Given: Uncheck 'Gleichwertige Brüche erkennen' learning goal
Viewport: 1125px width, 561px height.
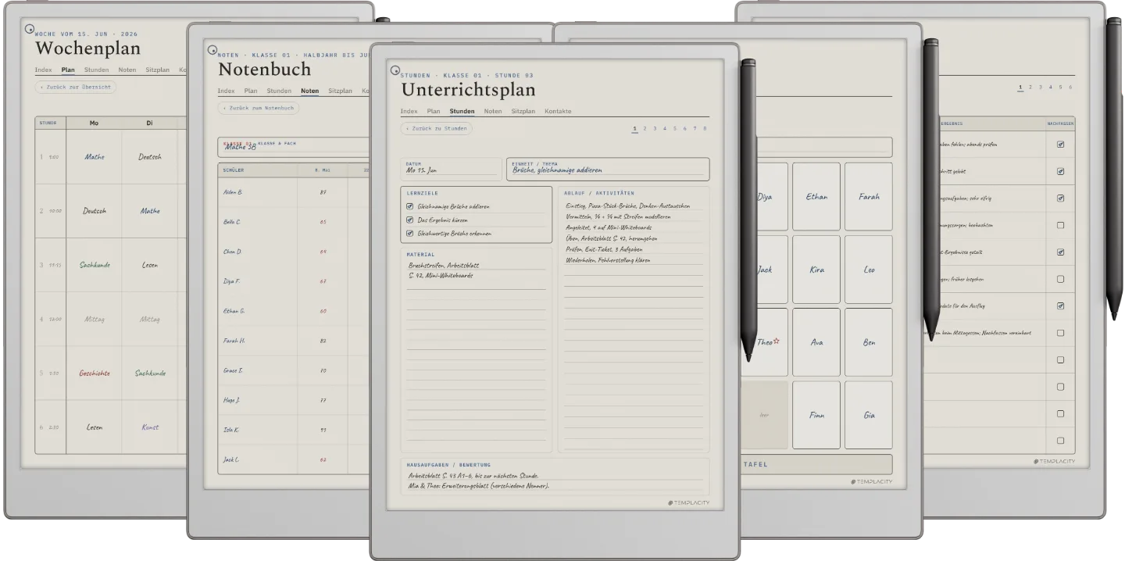Looking at the screenshot, I should coord(410,233).
